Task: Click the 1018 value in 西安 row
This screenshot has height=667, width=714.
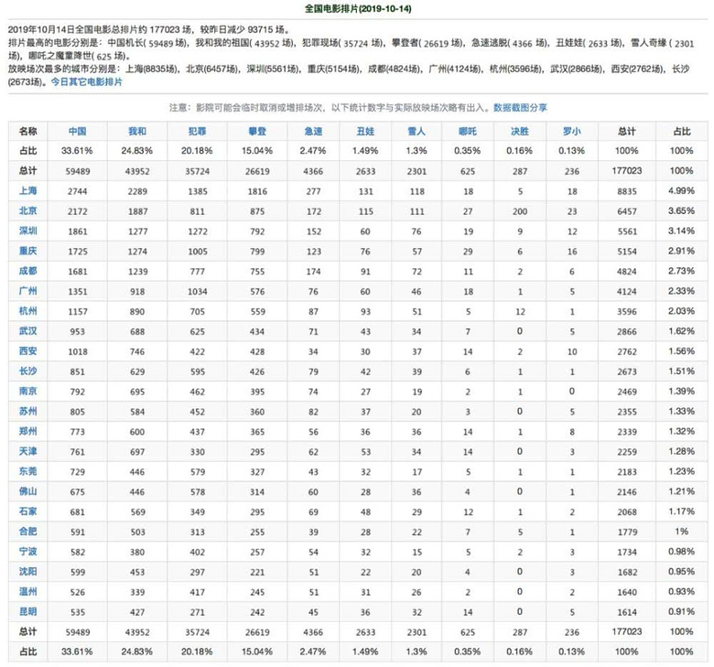Action: [78, 351]
